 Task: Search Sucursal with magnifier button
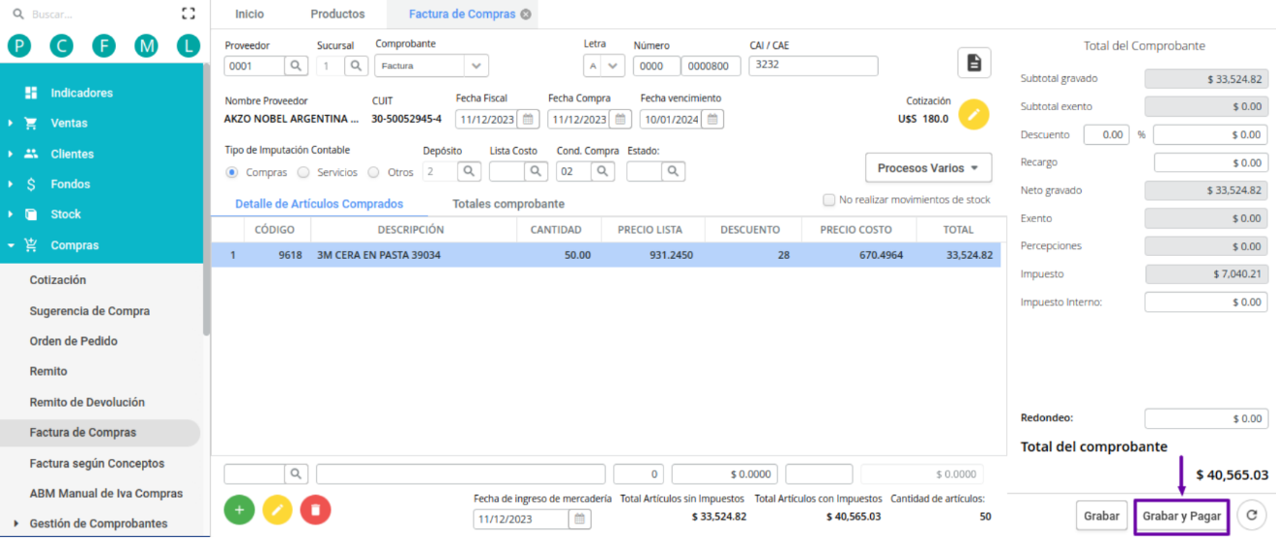[x=355, y=66]
